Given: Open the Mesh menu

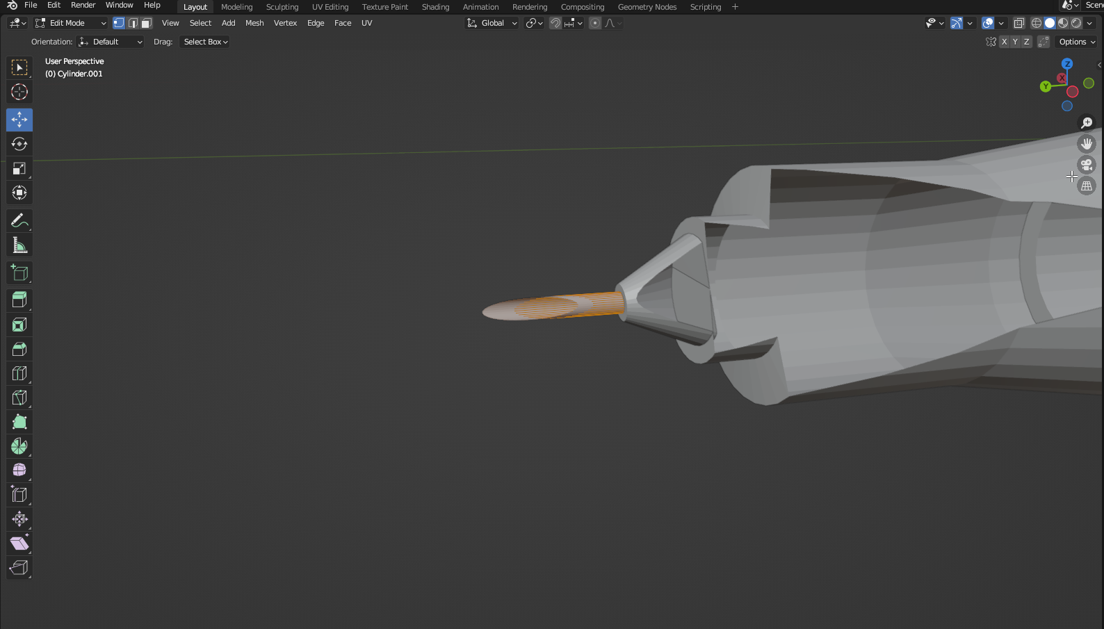Looking at the screenshot, I should pyautogui.click(x=254, y=23).
